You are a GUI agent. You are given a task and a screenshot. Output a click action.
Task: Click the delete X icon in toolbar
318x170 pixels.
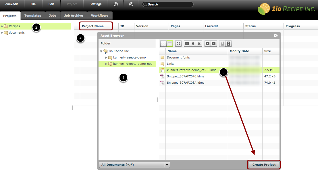click(199, 44)
